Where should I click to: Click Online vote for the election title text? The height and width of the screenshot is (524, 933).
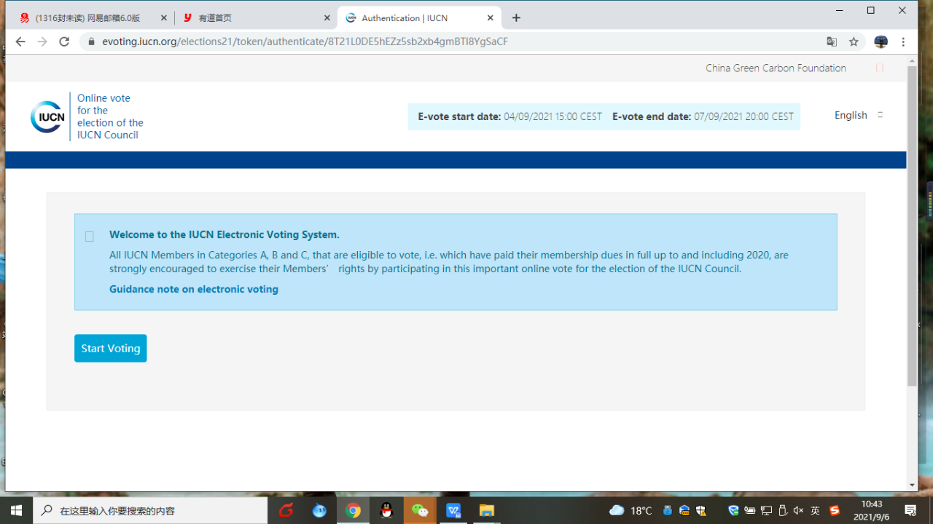click(110, 116)
